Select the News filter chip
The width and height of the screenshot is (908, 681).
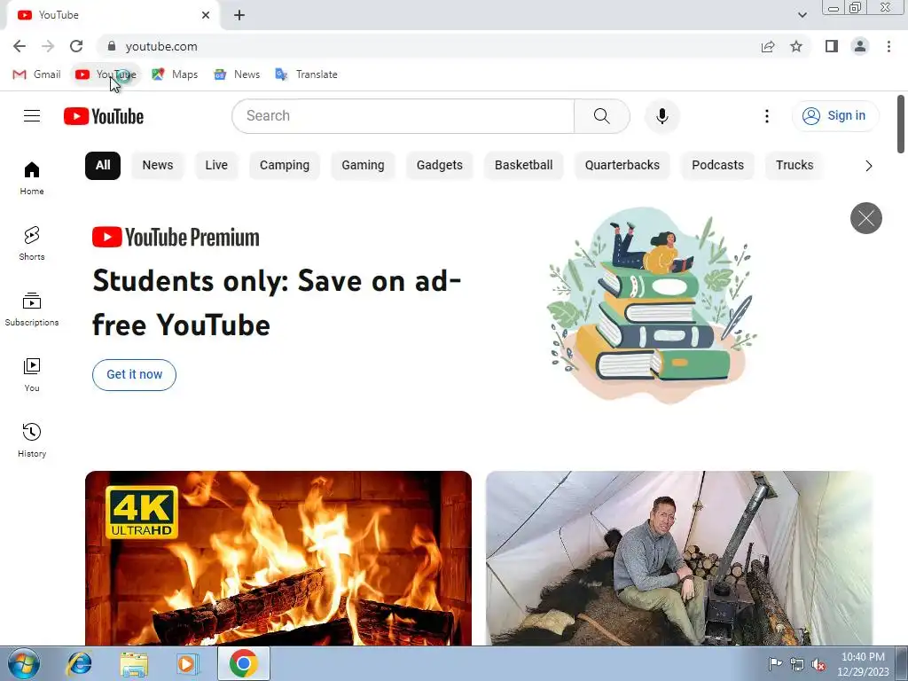(158, 165)
